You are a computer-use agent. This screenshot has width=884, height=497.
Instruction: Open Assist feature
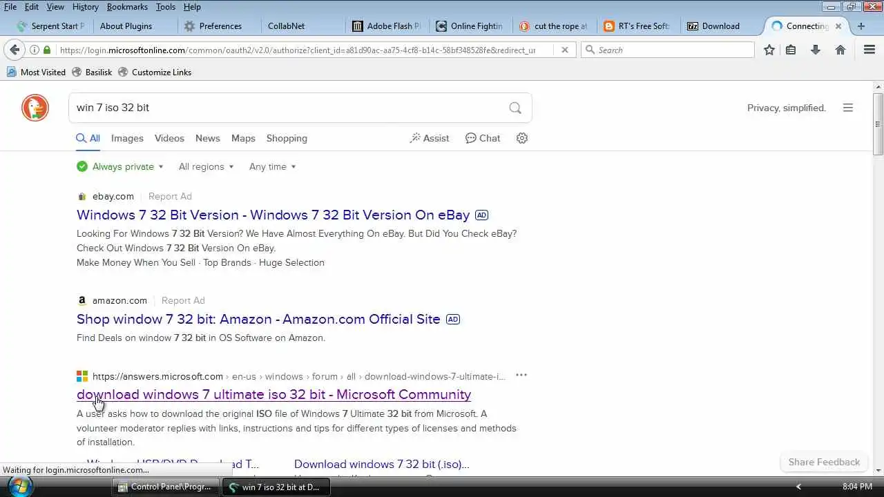(430, 138)
